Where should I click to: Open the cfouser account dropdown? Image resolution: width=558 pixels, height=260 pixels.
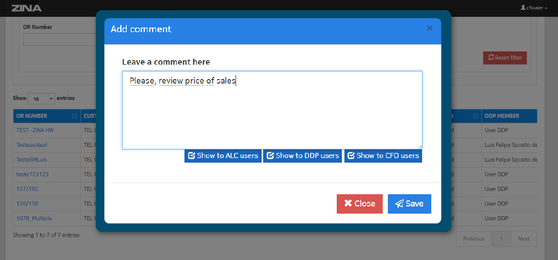533,8
